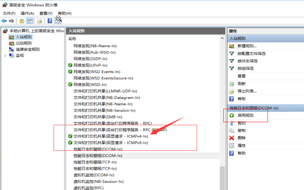Select rule 文件和打印机共享(NB-Name-In)
304x190 pixels.
coord(103,104)
